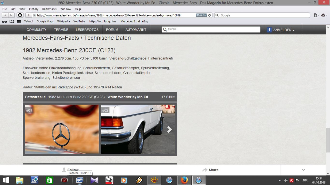Show all bookmarks with the book icon
This screenshot has width=330, height=185.
pyautogui.click(x=12, y=22)
